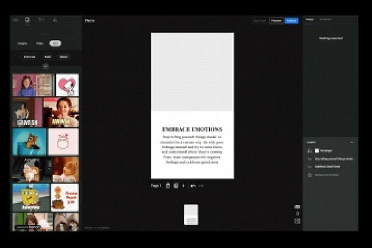Click the grid view icon at bottom right
Screen dimensions: 372x248
[298, 221]
